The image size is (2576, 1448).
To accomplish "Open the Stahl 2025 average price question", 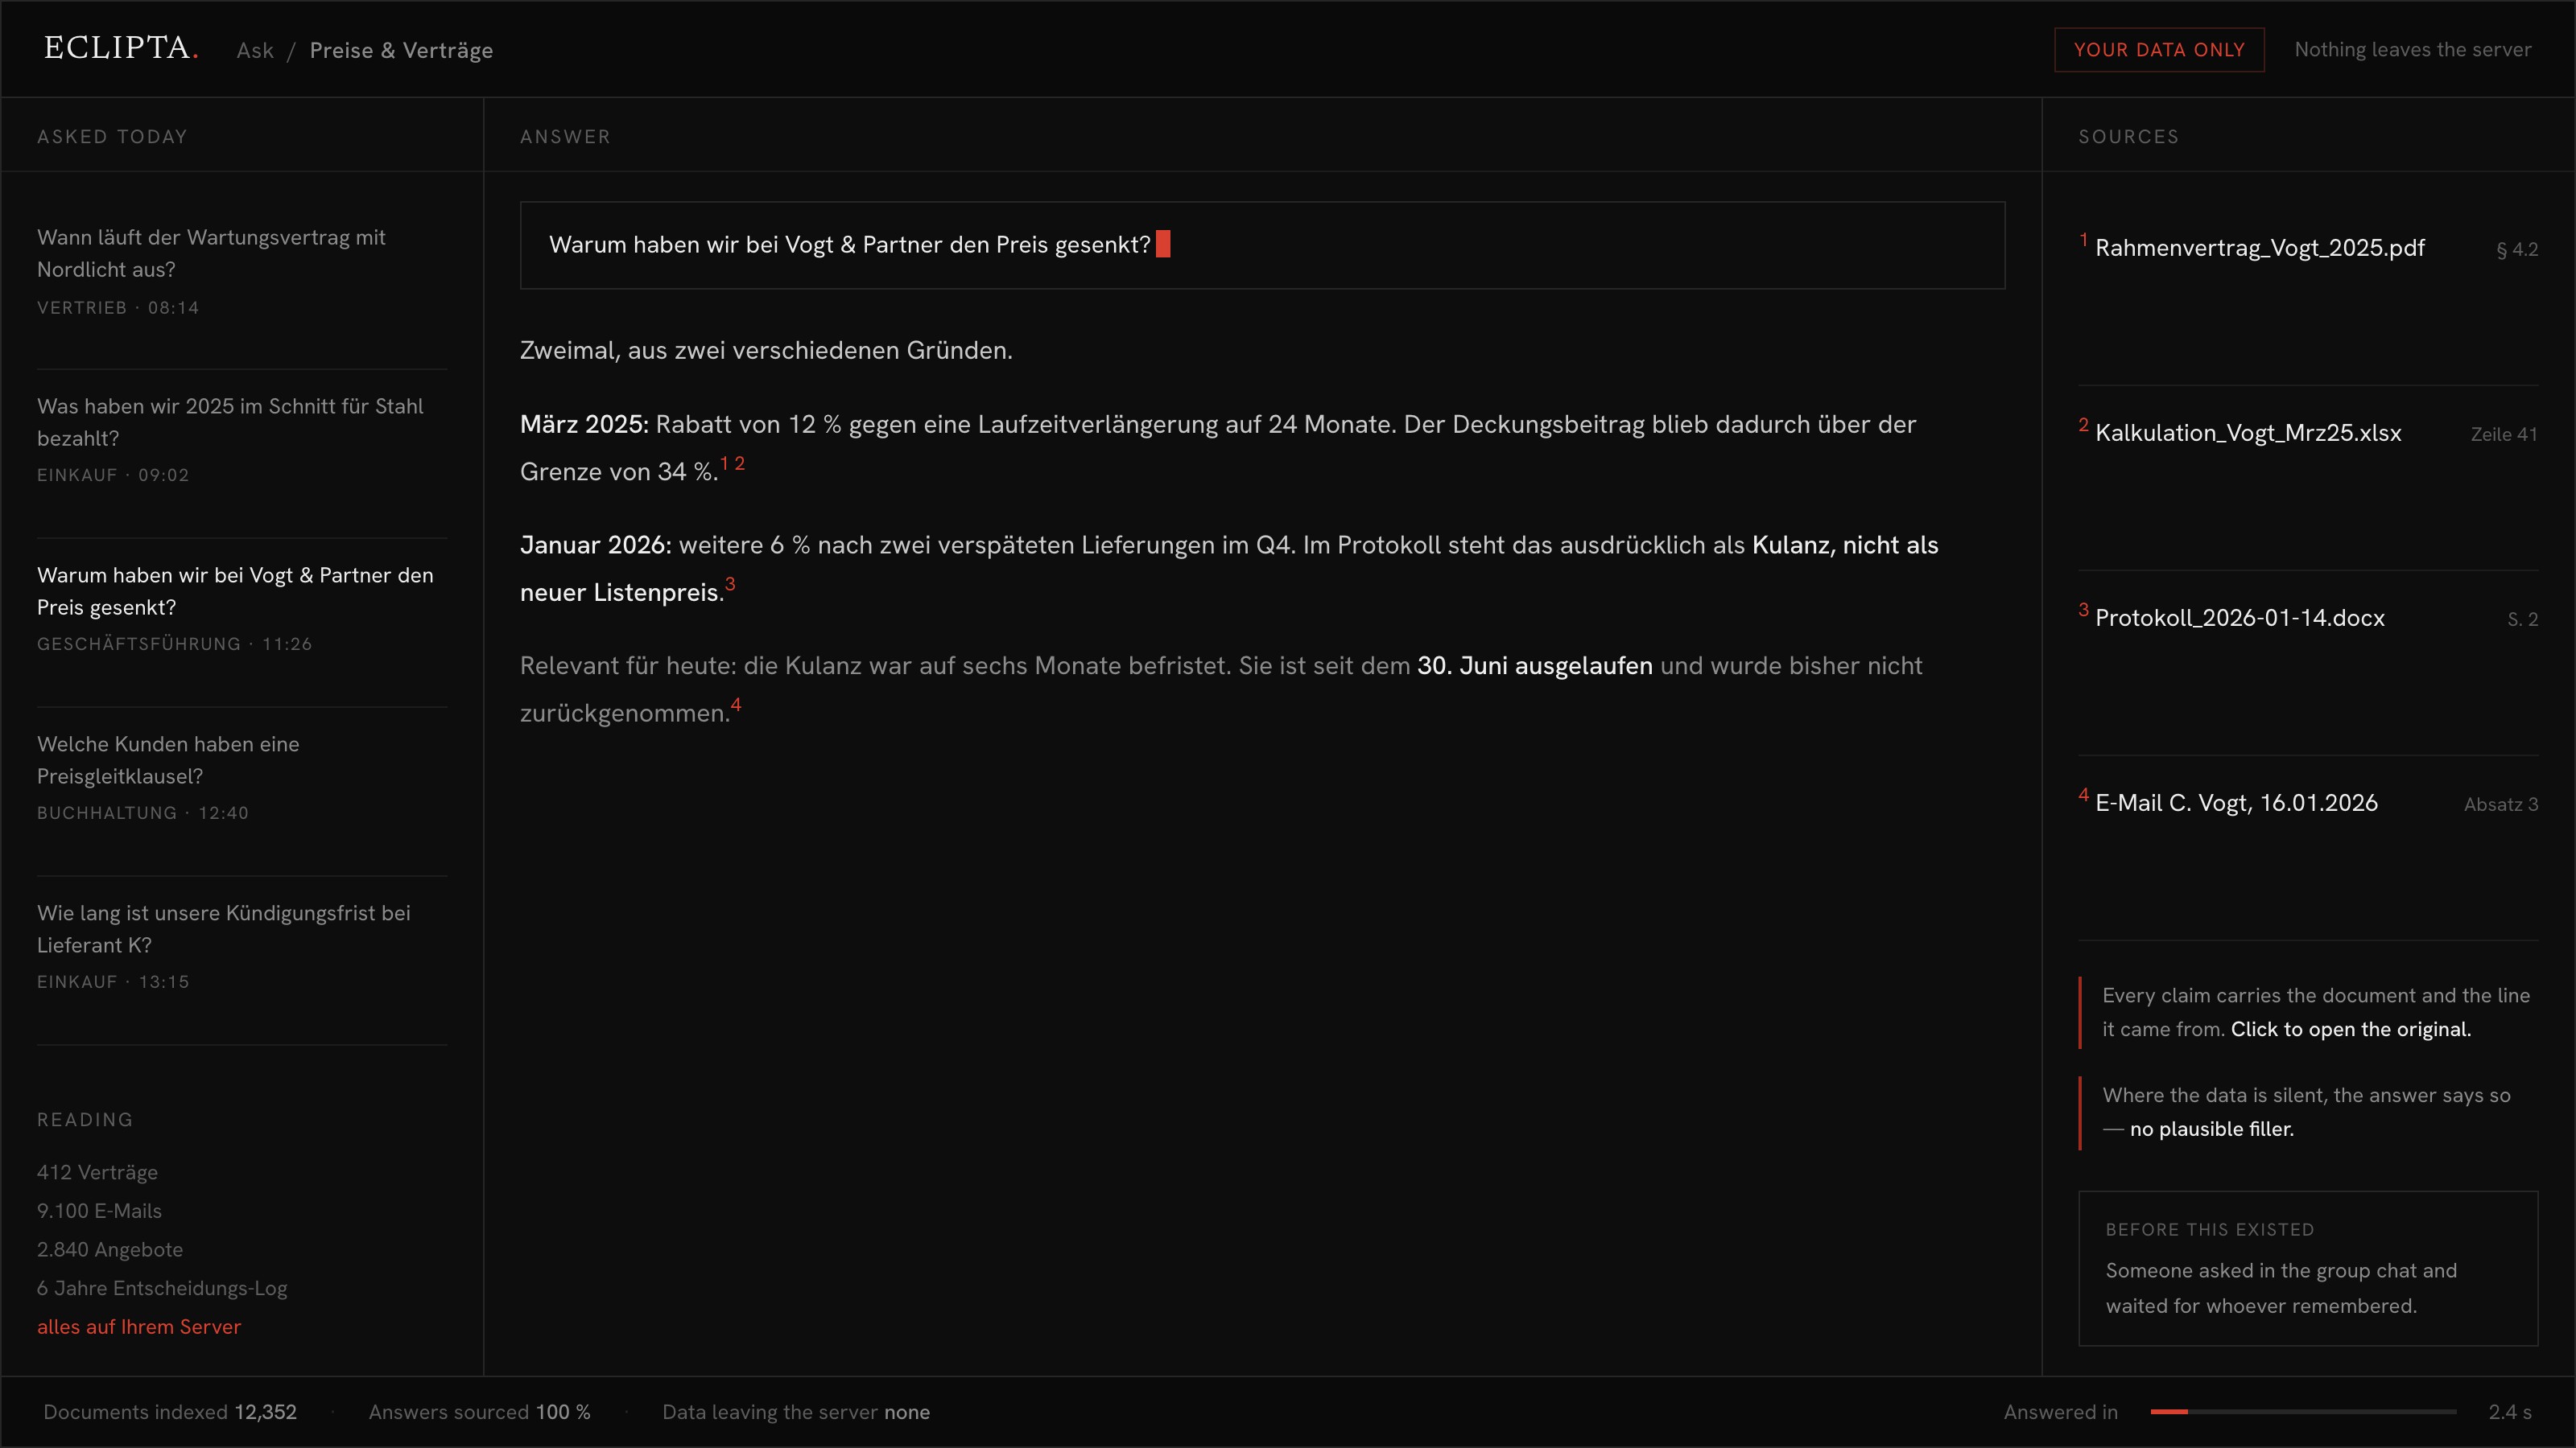I will (242, 440).
